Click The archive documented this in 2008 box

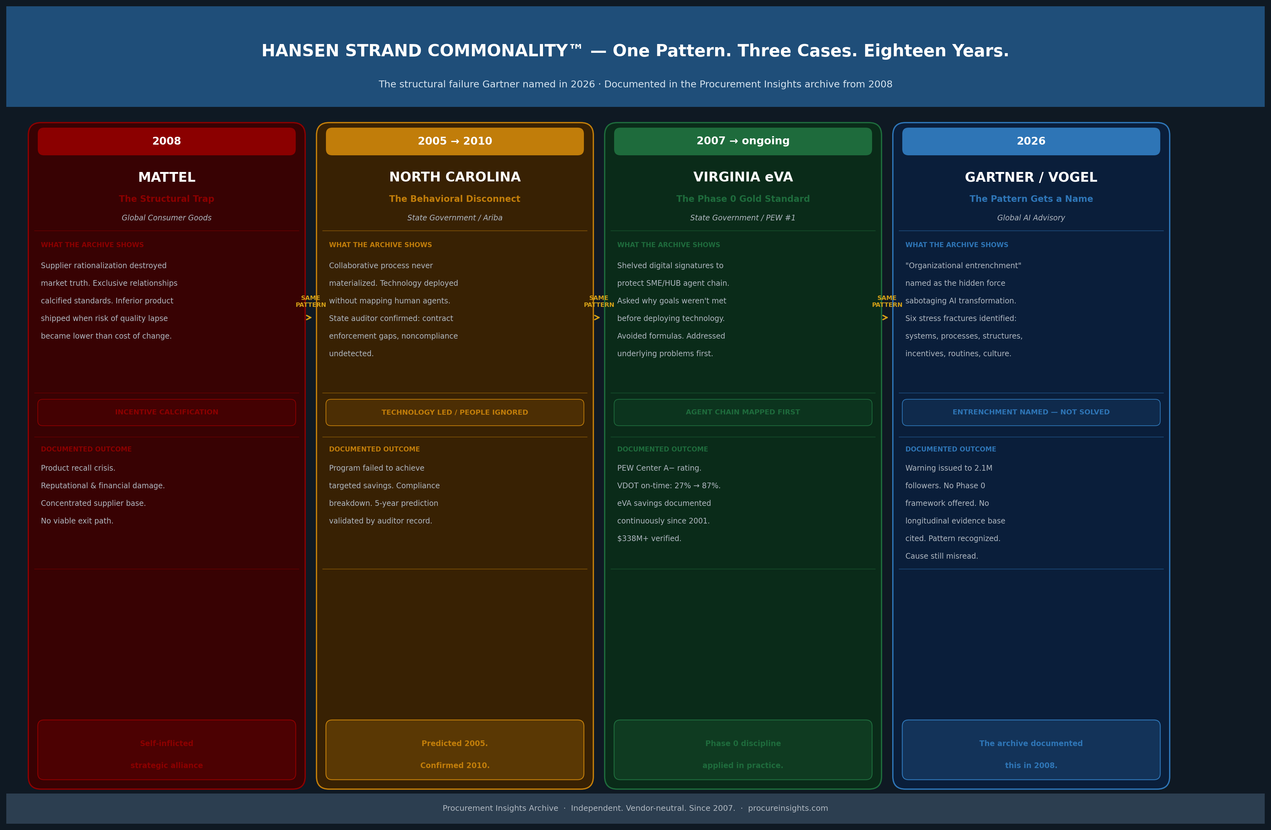coord(1031,750)
